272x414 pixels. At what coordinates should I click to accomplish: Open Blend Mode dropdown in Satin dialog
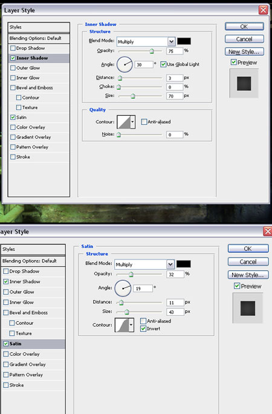[170, 264]
